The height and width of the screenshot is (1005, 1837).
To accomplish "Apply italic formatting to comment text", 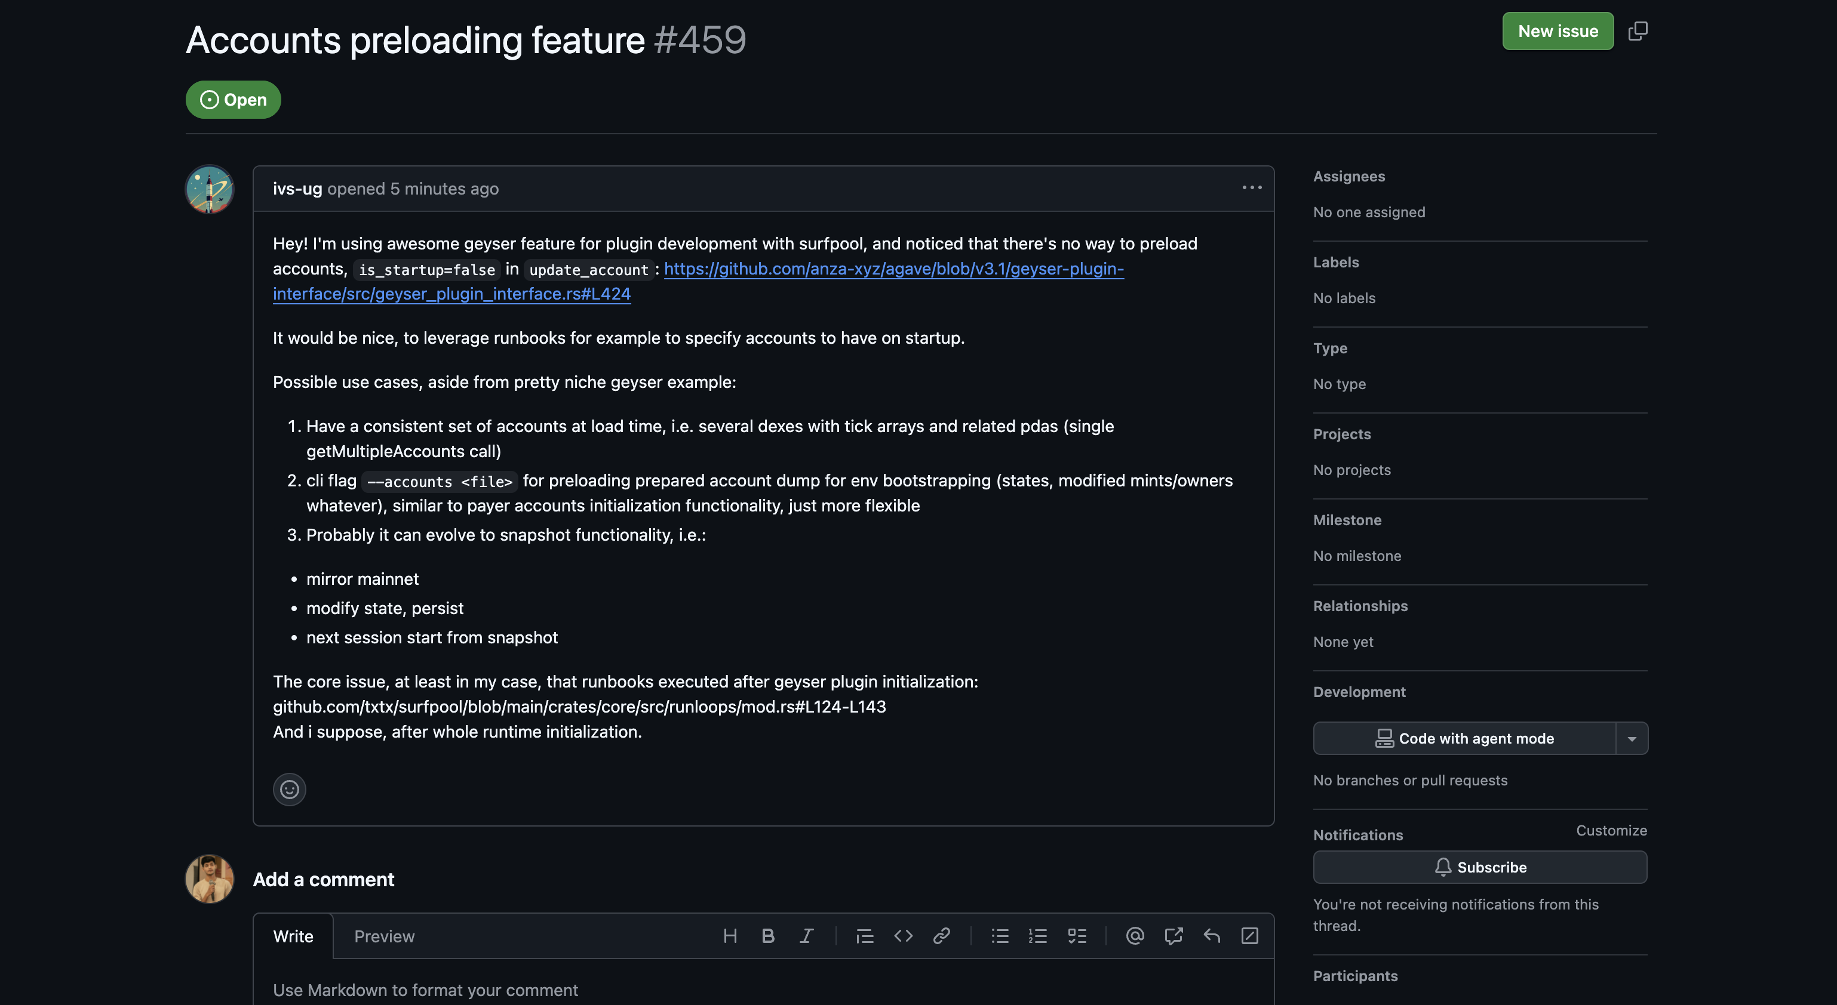I will click(807, 936).
